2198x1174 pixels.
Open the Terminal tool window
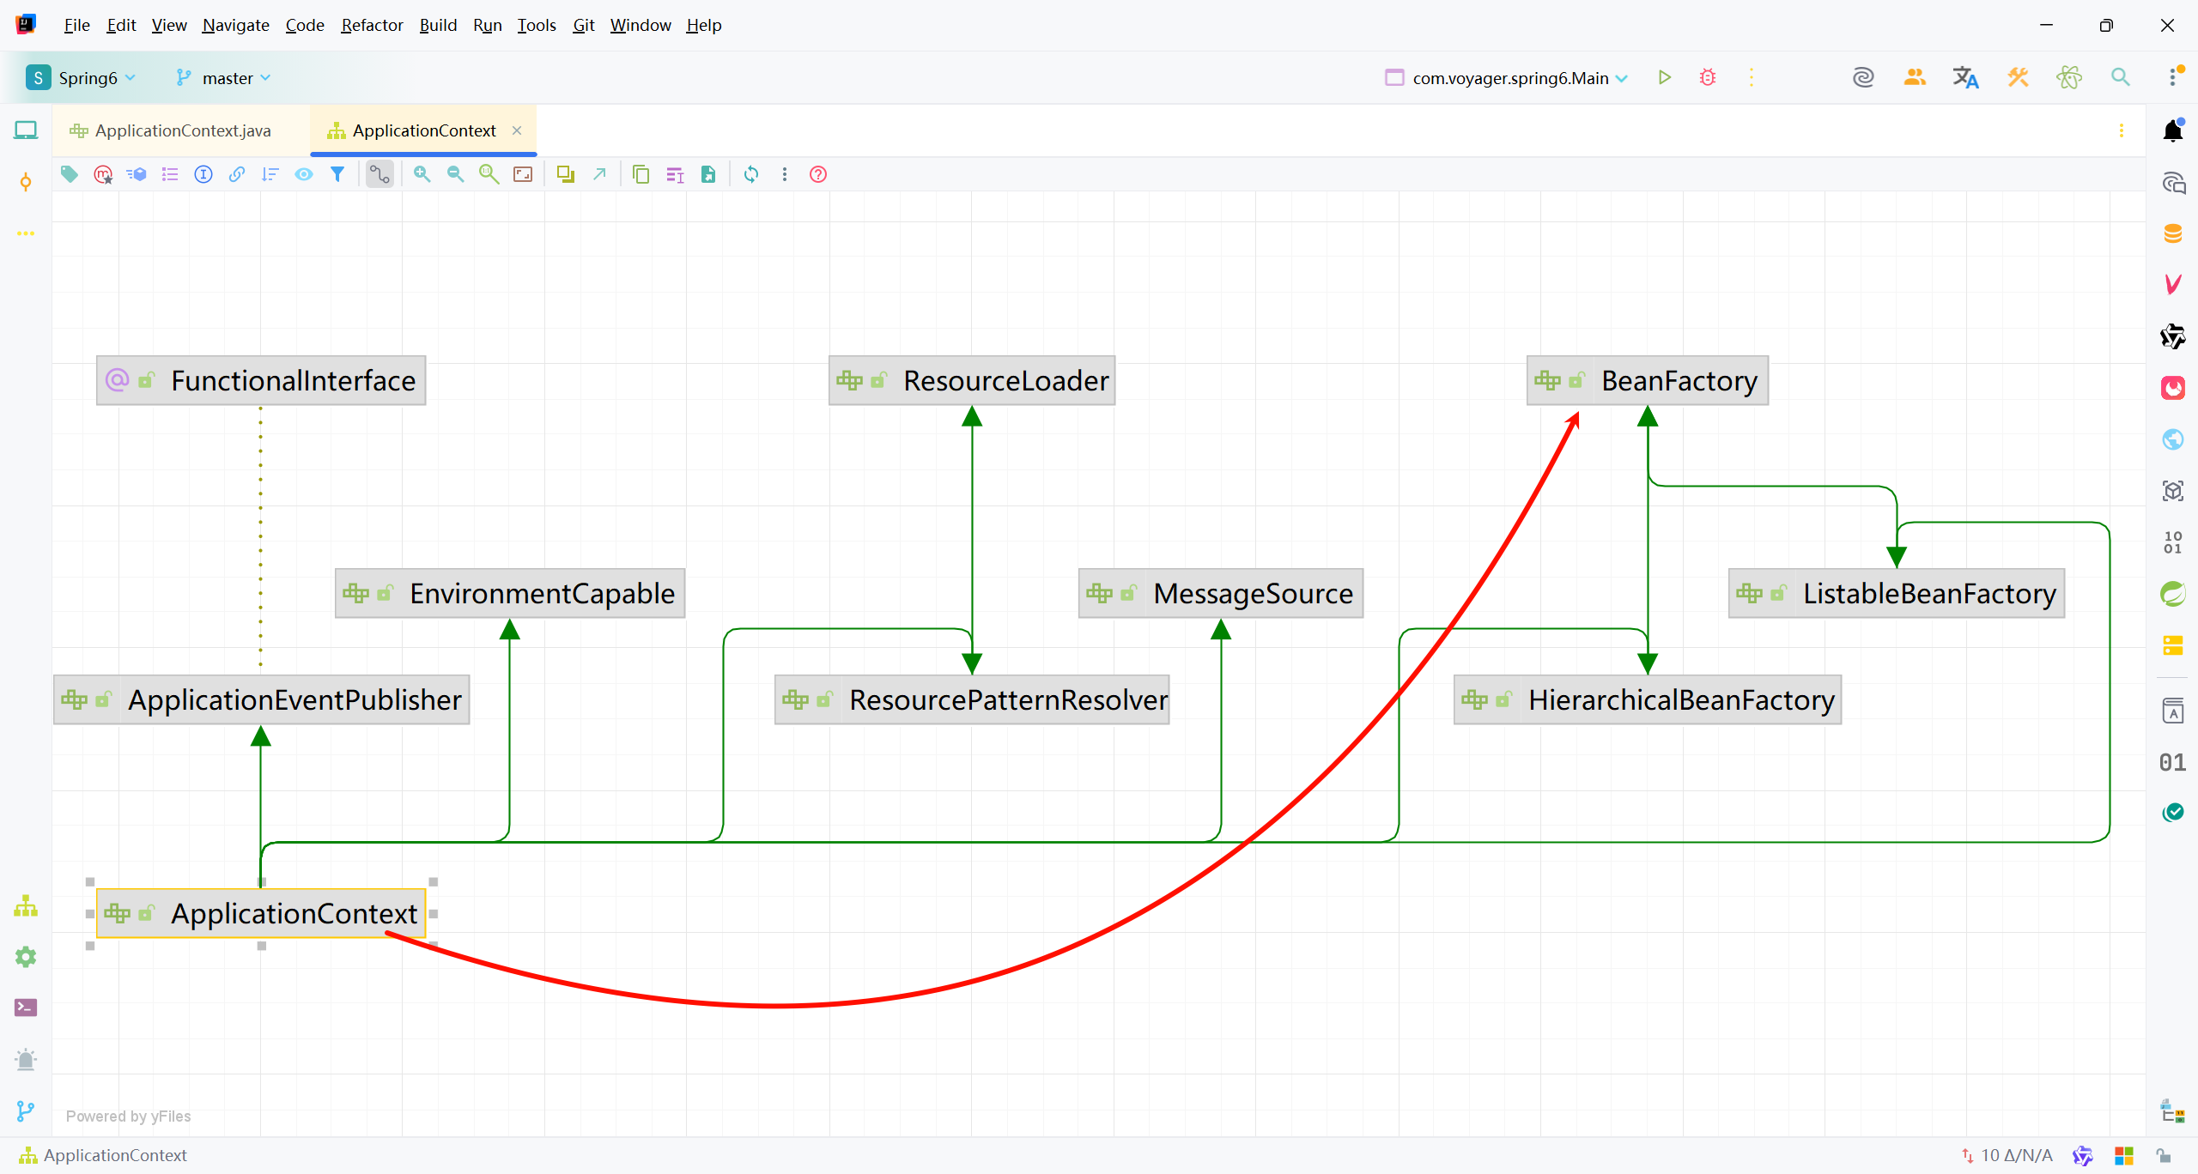[x=26, y=1008]
